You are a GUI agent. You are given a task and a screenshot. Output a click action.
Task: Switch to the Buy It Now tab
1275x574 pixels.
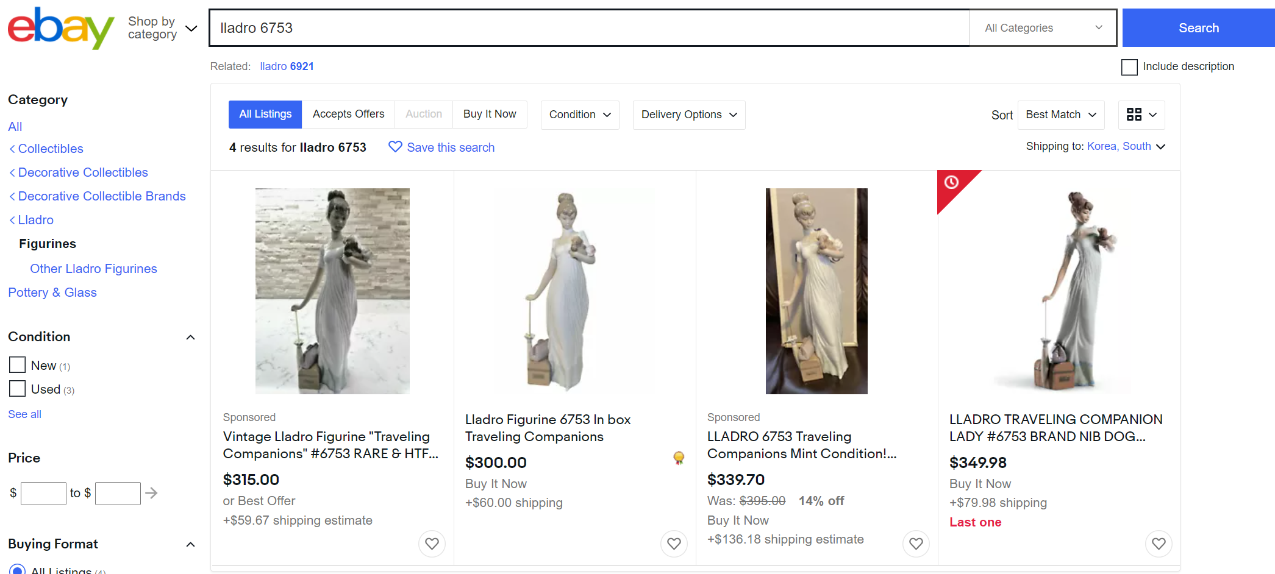(490, 115)
